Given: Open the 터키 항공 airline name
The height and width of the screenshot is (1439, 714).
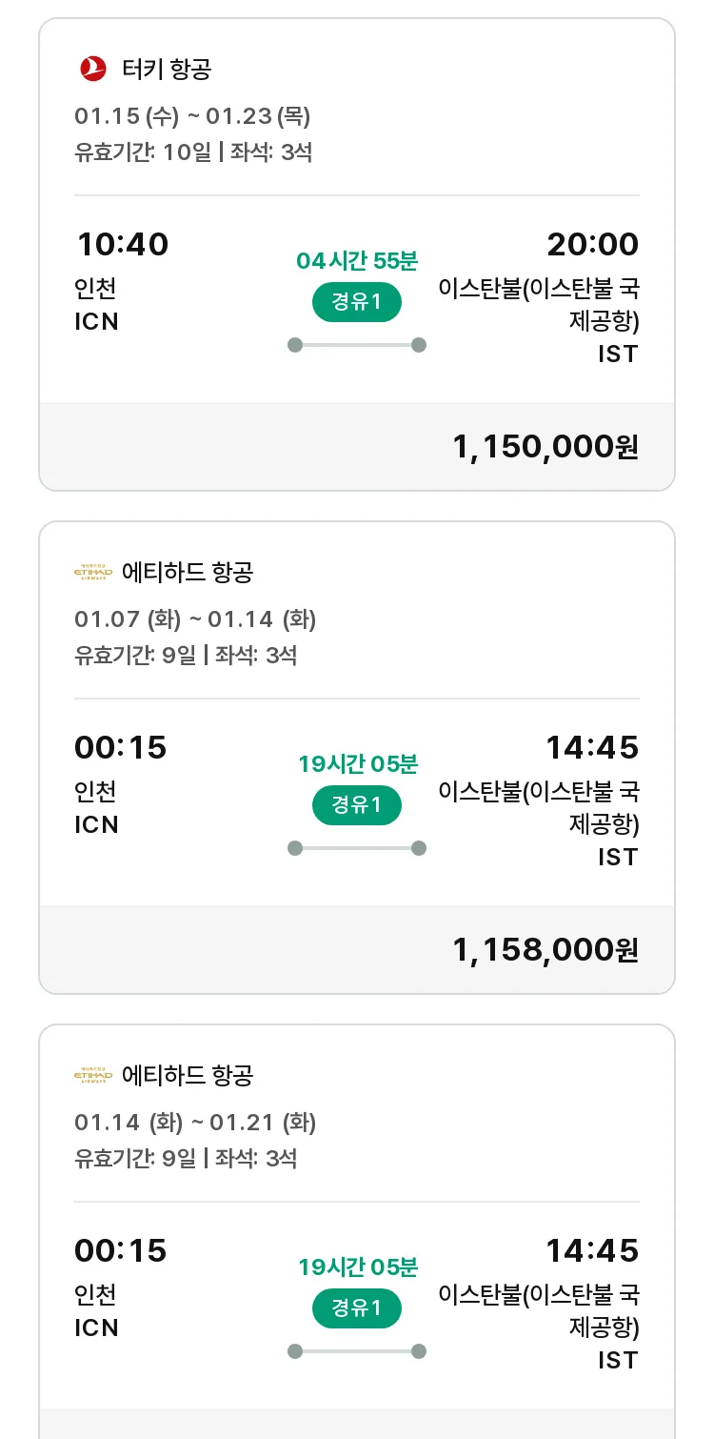Looking at the screenshot, I should (167, 69).
